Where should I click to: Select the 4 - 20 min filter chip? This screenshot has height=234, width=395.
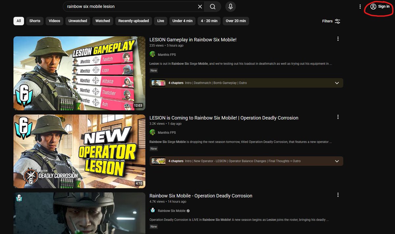click(209, 21)
